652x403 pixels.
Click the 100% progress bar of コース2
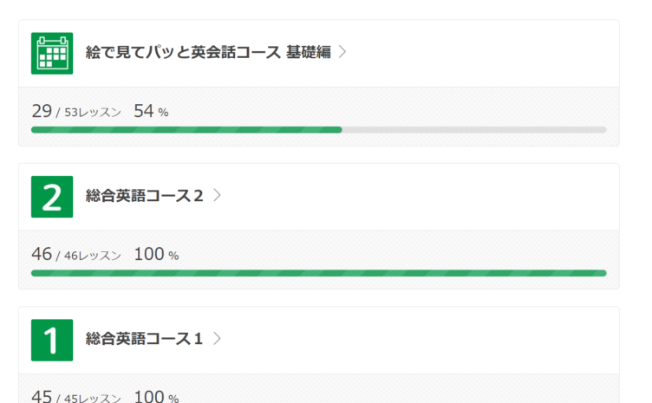click(318, 273)
